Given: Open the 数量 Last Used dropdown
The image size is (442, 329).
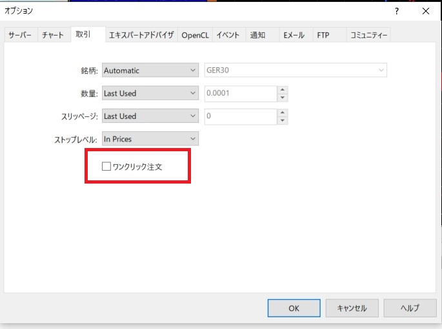Looking at the screenshot, I should [150, 94].
